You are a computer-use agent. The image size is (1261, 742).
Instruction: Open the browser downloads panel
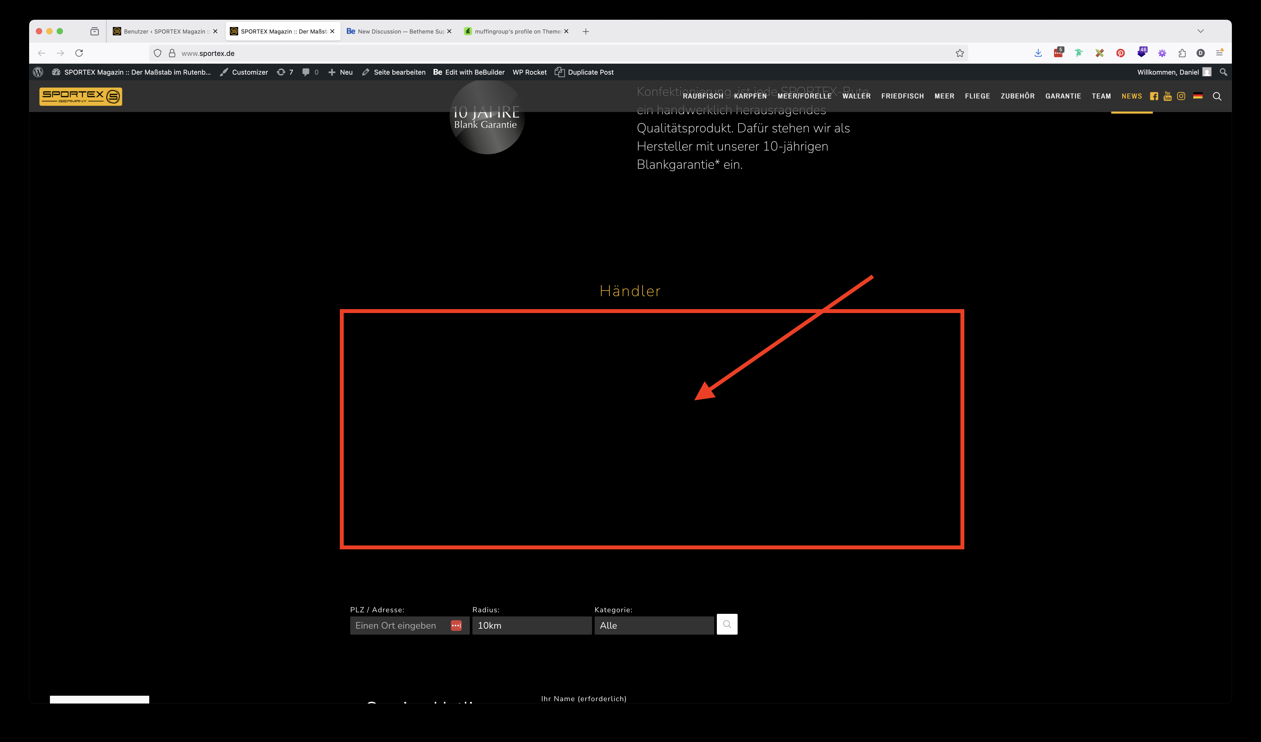pyautogui.click(x=1038, y=53)
